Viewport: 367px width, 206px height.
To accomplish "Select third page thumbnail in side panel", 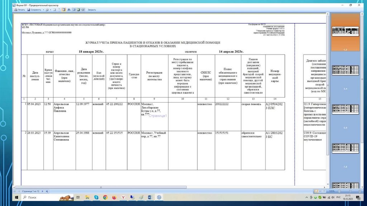I will [345, 109].
